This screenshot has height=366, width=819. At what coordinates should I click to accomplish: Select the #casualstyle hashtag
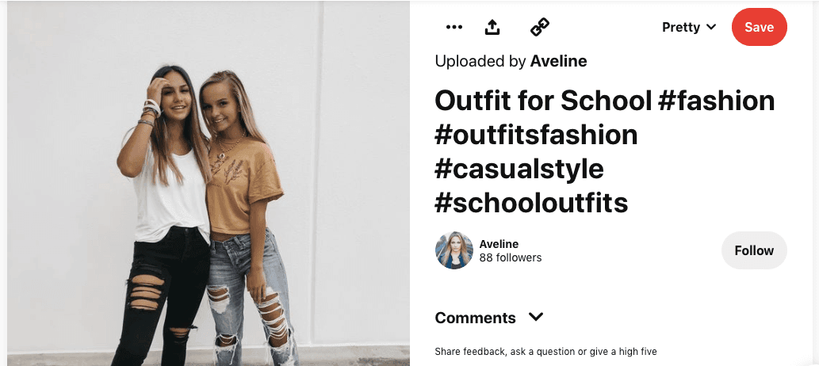[519, 169]
